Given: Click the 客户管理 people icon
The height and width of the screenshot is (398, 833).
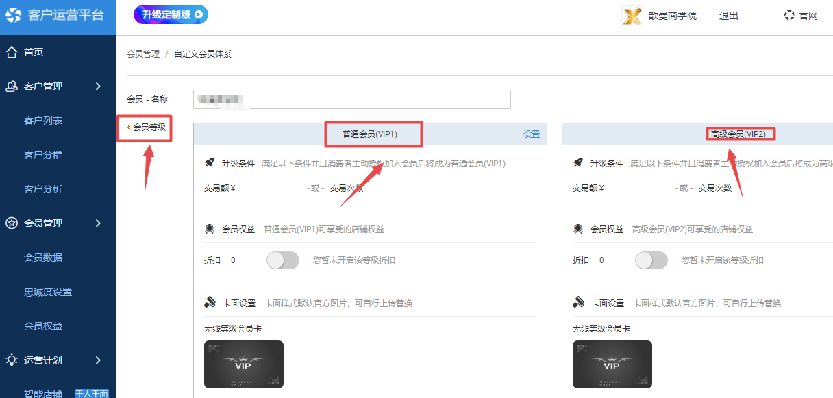Looking at the screenshot, I should pos(12,86).
